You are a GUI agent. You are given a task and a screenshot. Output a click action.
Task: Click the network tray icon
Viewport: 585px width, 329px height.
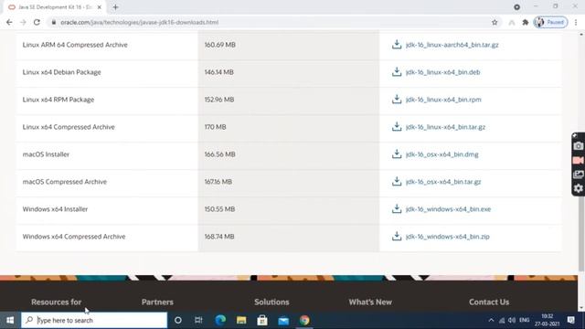point(502,320)
